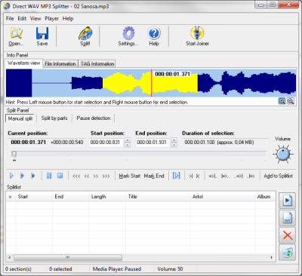The width and height of the screenshot is (302, 276).
Task: Click the Mark Start button
Action: (x=130, y=176)
